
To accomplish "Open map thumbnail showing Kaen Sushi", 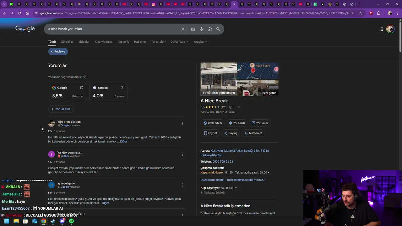I will point(258,71).
